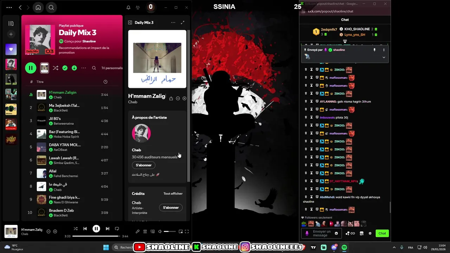Toggle saved-to-library green check

65,68
